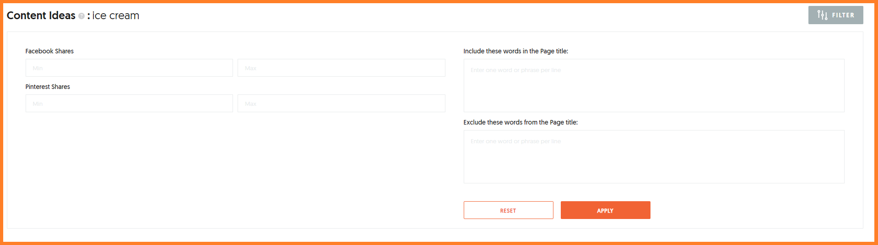Click the help question-mark icon beside Content Ideas
The width and height of the screenshot is (878, 245).
81,16
